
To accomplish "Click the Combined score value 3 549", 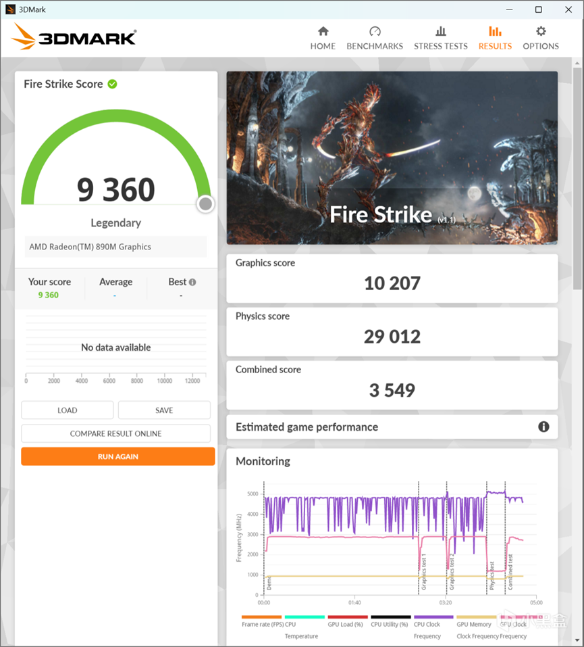I will pyautogui.click(x=392, y=390).
